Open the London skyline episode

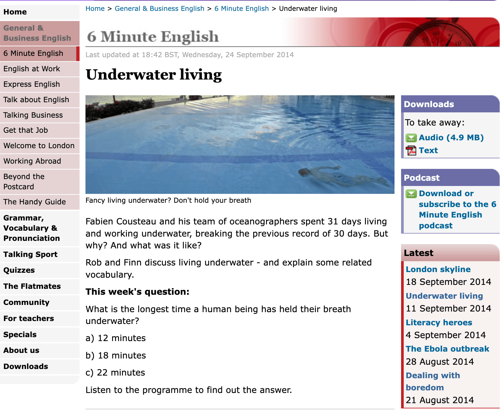pyautogui.click(x=438, y=269)
